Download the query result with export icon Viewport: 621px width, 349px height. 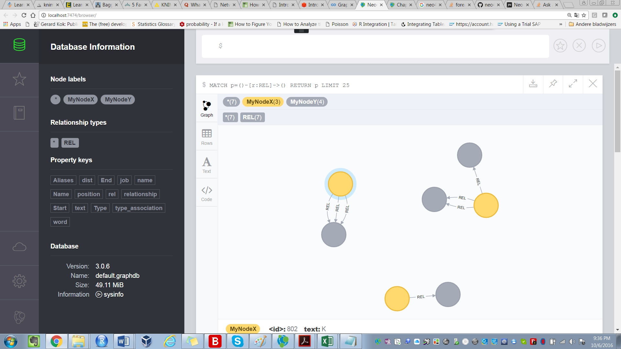tap(533, 84)
